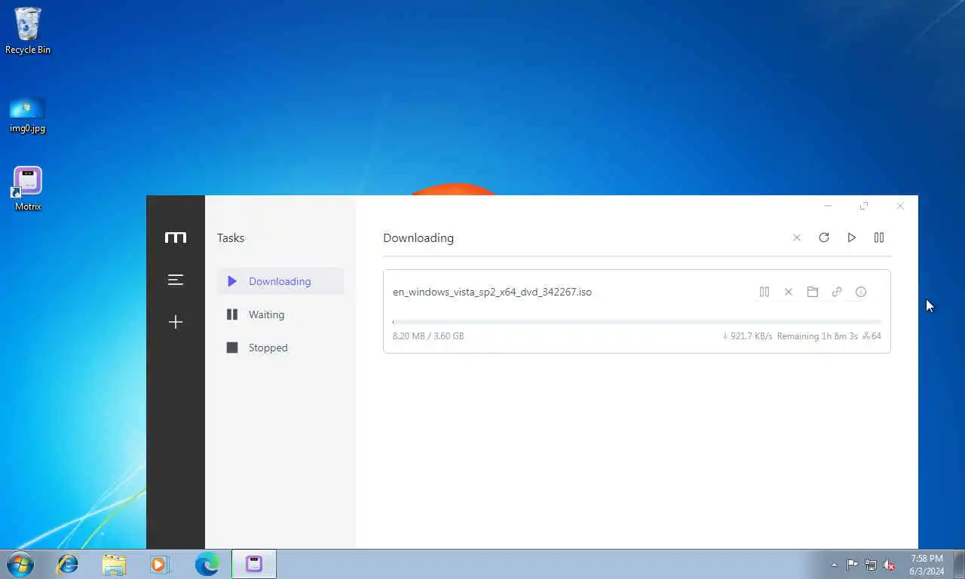Click the Motrix logo in the sidebar
This screenshot has height=579, width=965.
[x=175, y=237]
